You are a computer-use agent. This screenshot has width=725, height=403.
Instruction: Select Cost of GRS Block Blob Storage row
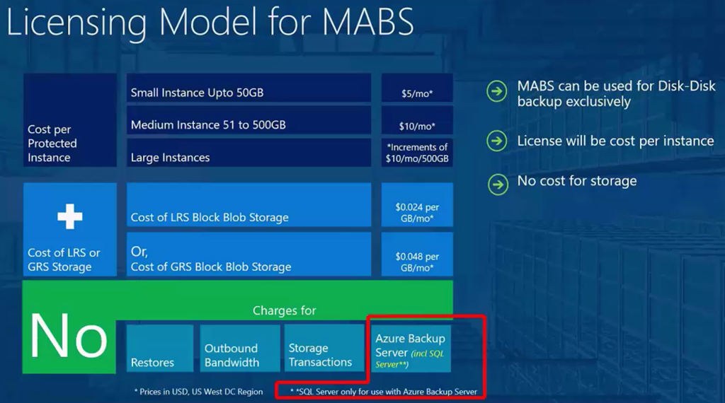coord(249,255)
